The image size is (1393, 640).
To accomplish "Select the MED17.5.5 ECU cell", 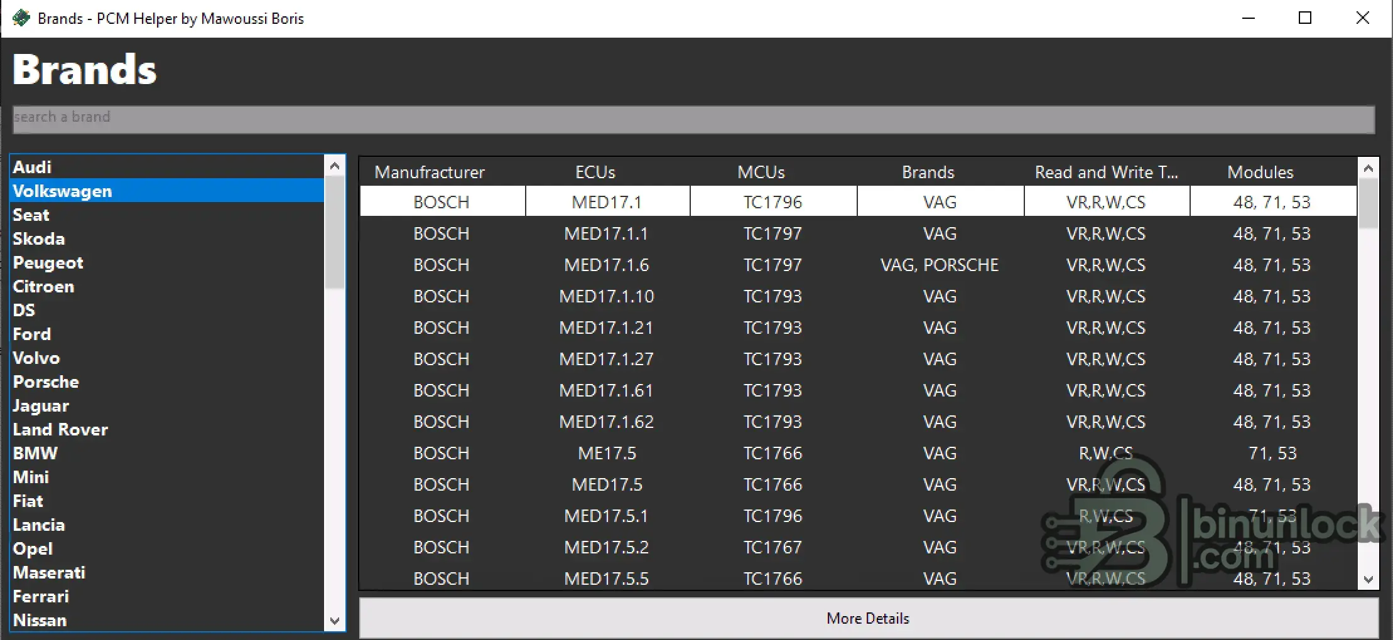I will tap(607, 578).
